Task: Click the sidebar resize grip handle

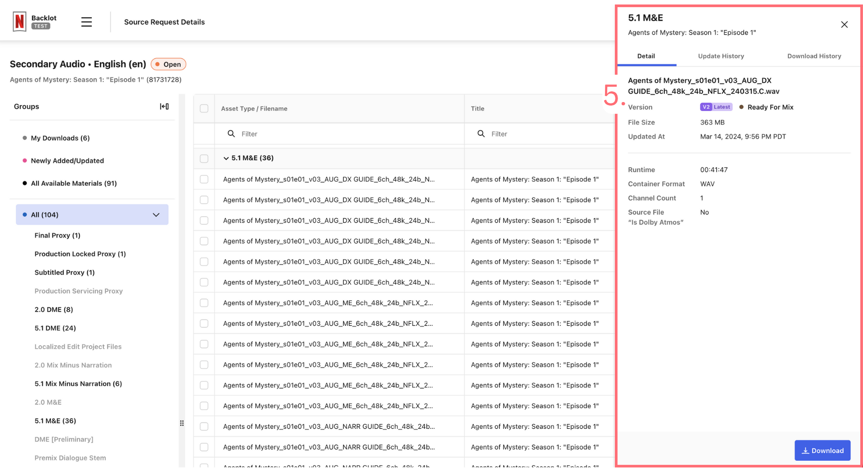Action: 182,423
